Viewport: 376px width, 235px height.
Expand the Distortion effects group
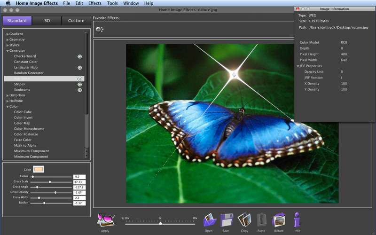coord(8,95)
